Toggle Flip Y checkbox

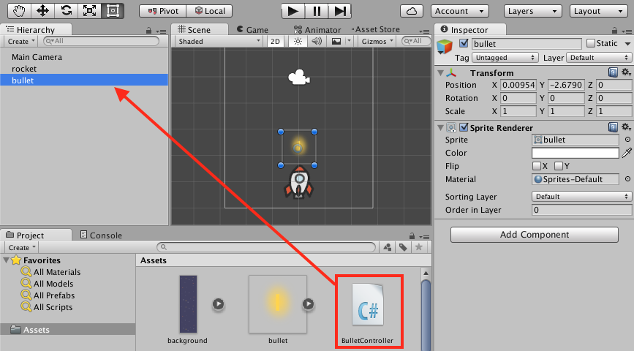(559, 166)
